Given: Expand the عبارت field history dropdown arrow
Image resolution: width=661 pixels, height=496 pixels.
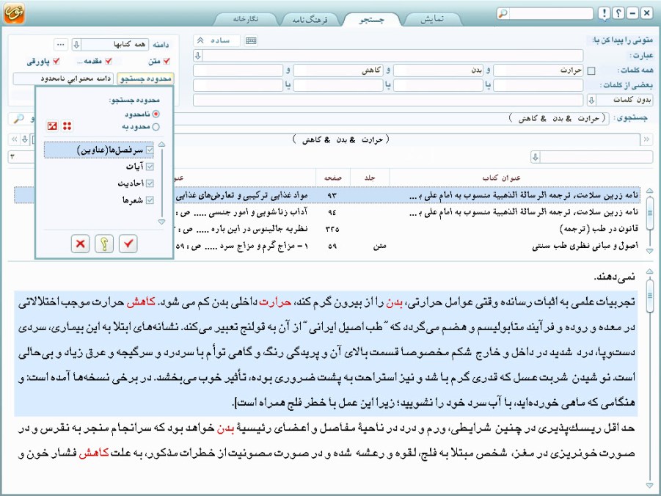Looking at the screenshot, I should [x=197, y=55].
